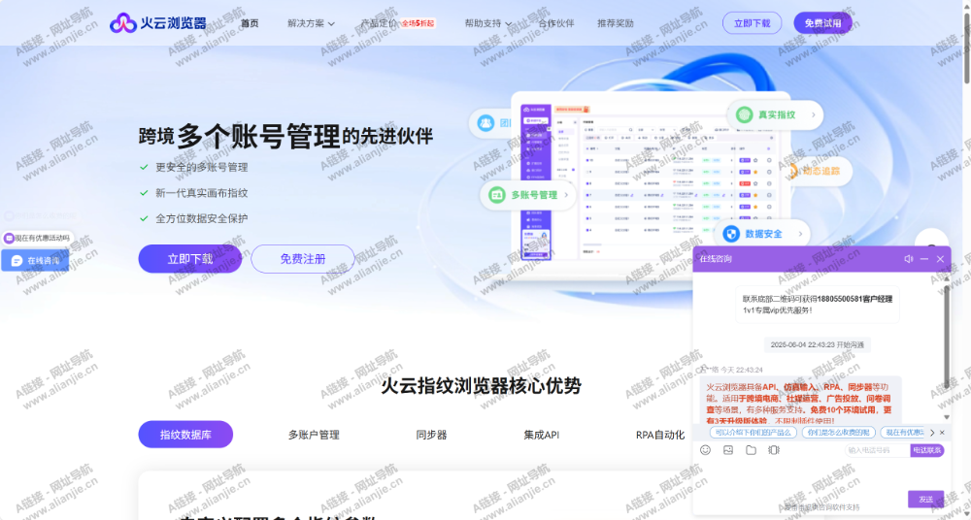Click the 电话联系 button
Viewport: 971px width, 520px height.
point(926,450)
